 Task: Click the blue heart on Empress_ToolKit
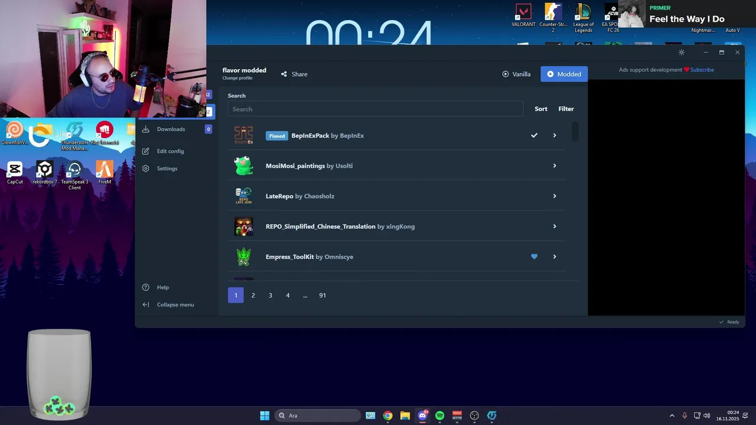(534, 257)
